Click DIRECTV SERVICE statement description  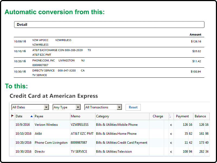coord(43,71)
